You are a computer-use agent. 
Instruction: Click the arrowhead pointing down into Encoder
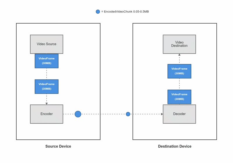tap(47, 104)
